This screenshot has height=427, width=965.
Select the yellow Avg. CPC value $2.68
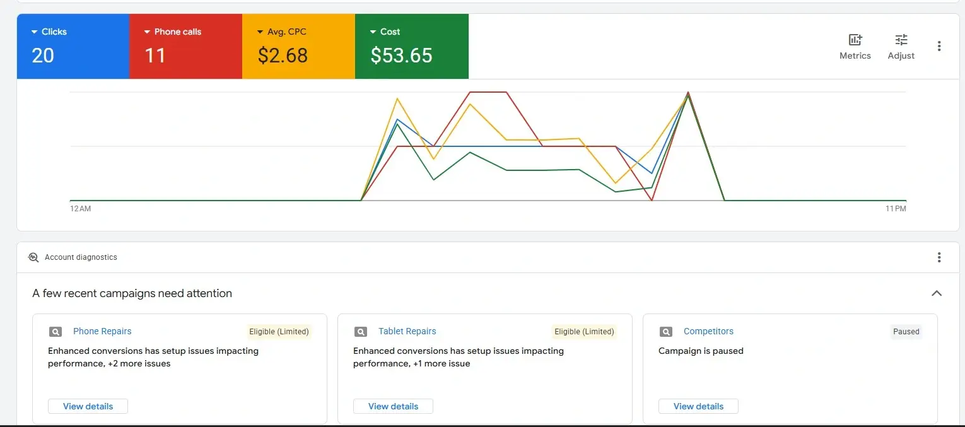tap(283, 56)
